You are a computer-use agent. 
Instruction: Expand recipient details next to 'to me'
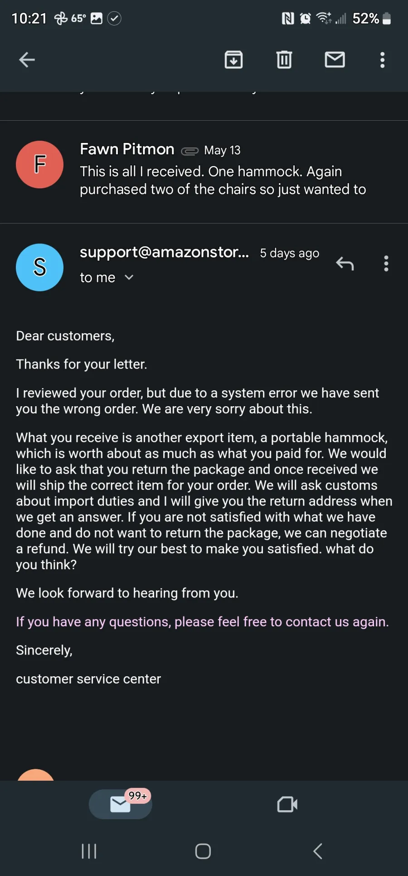point(129,277)
